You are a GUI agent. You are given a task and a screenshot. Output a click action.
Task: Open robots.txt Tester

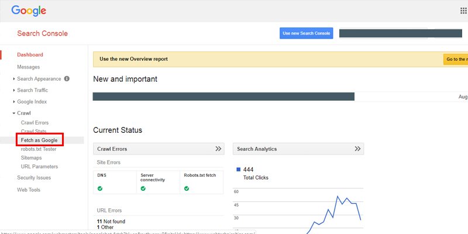point(39,149)
